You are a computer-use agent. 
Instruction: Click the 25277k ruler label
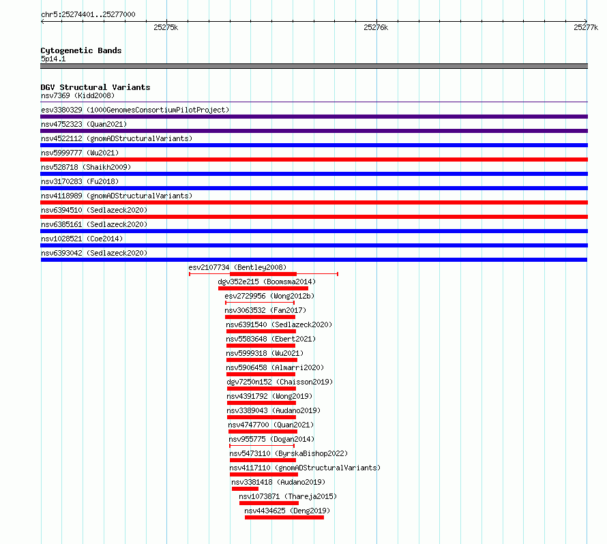(586, 27)
